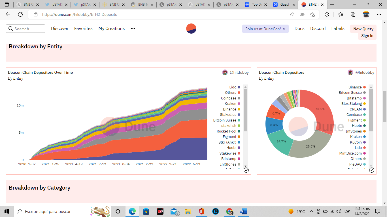Toggle Stakewise series in area chart legend

click(230, 153)
